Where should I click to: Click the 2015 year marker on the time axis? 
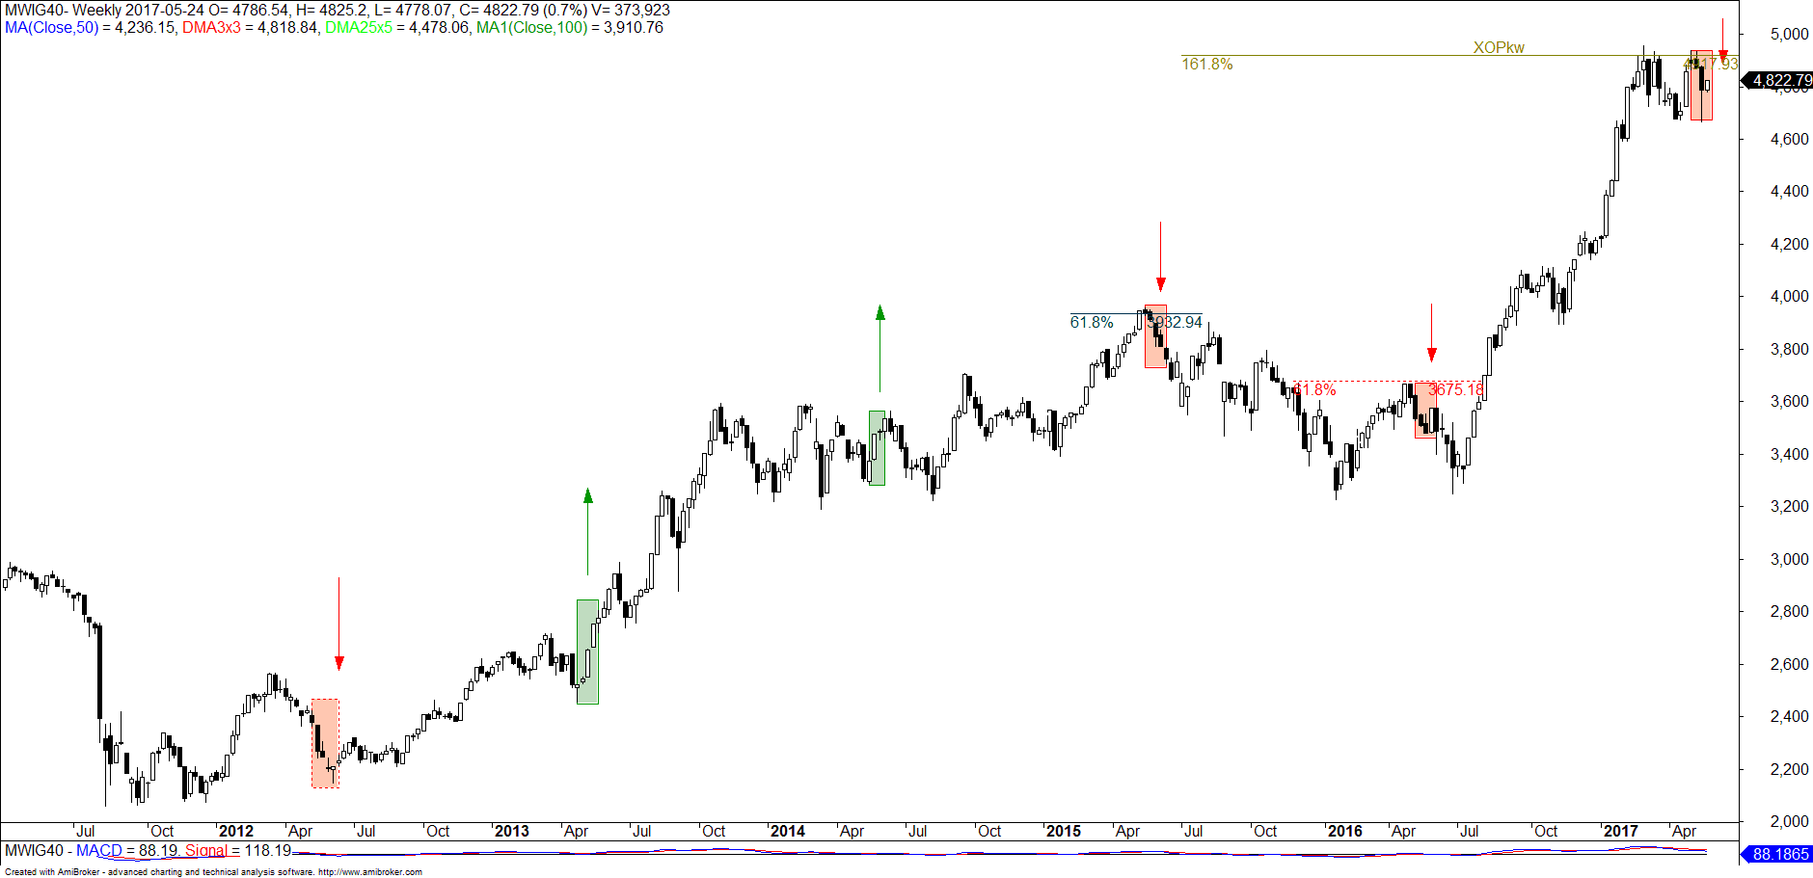(x=1064, y=831)
